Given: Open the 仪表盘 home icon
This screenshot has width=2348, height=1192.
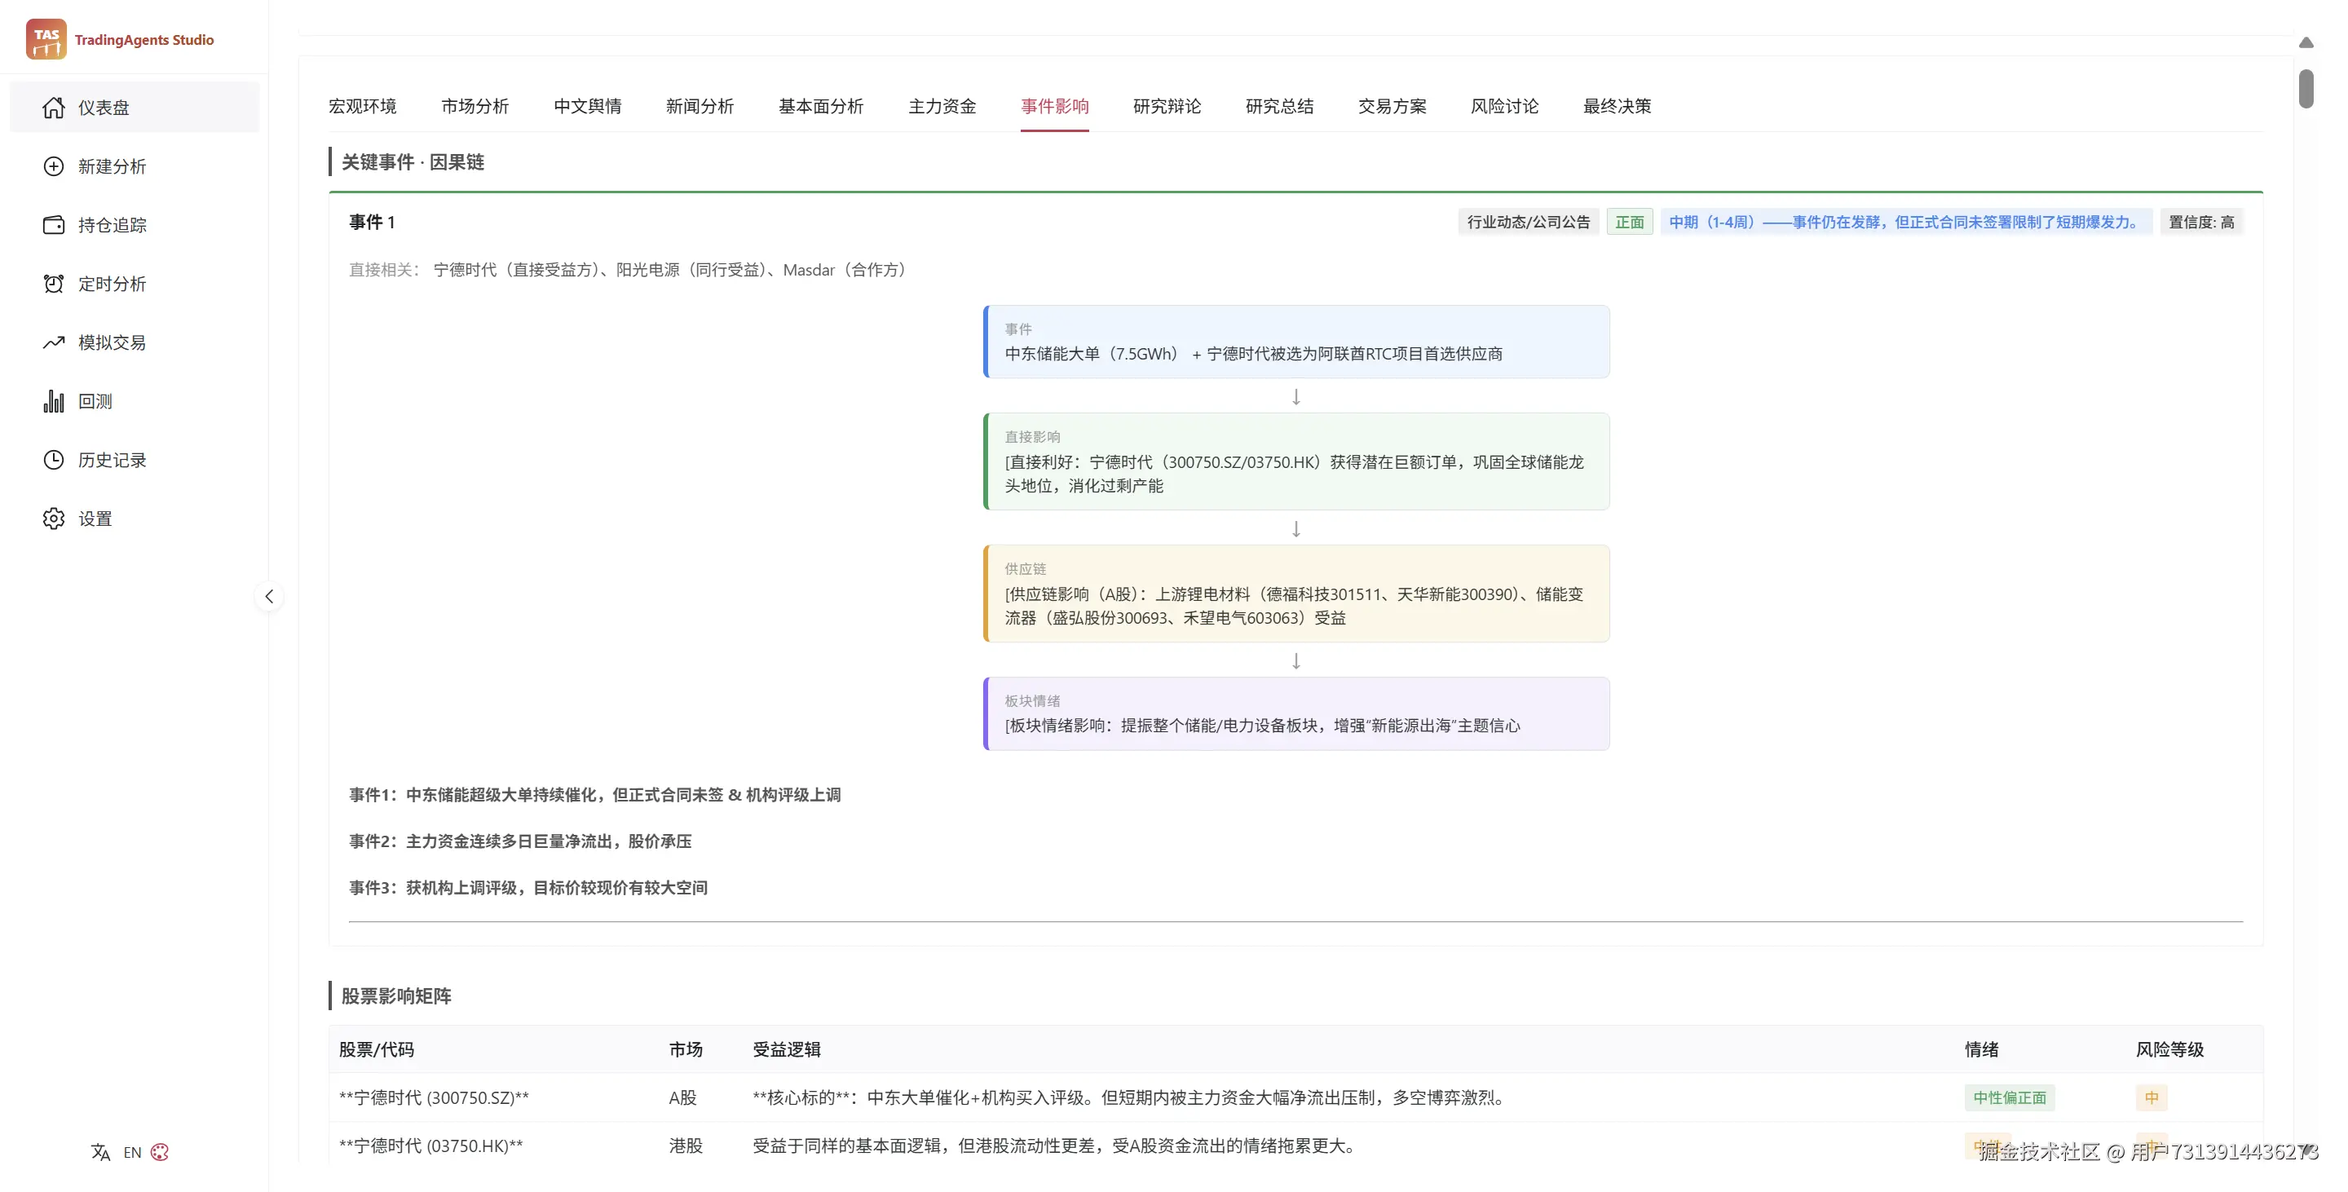Looking at the screenshot, I should point(54,108).
